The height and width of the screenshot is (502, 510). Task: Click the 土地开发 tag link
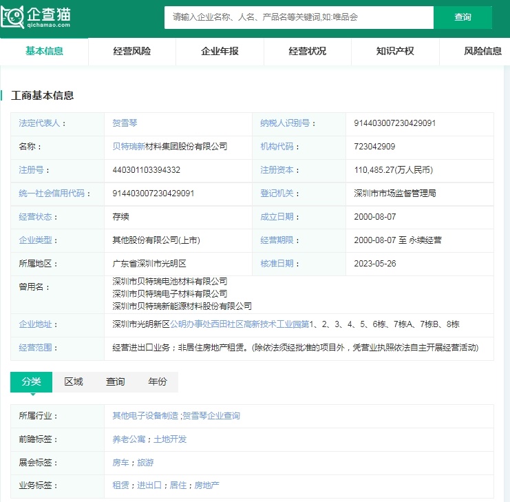coord(170,439)
